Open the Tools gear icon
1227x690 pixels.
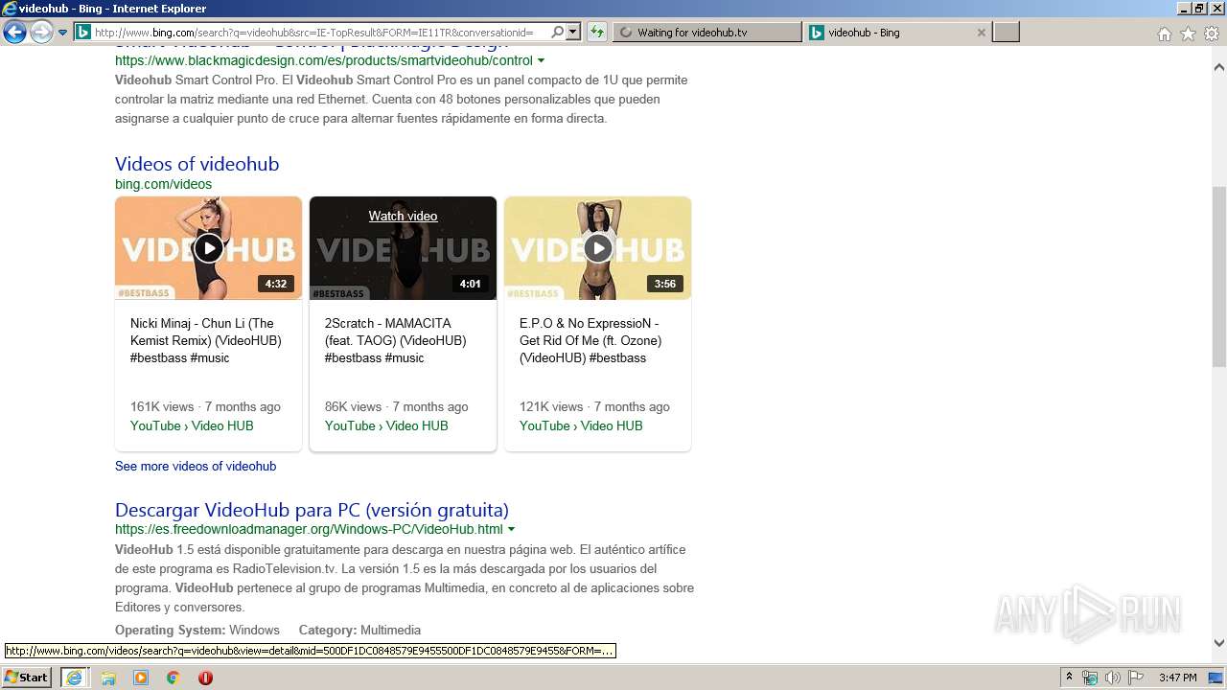(1211, 34)
